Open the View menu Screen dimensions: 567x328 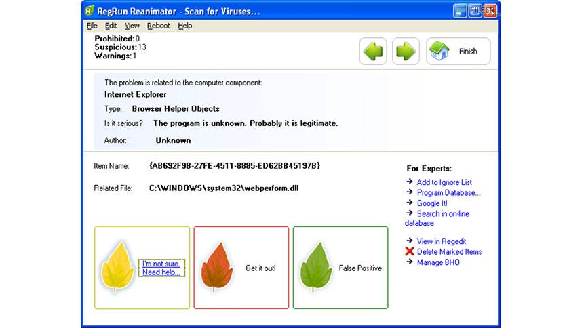132,26
